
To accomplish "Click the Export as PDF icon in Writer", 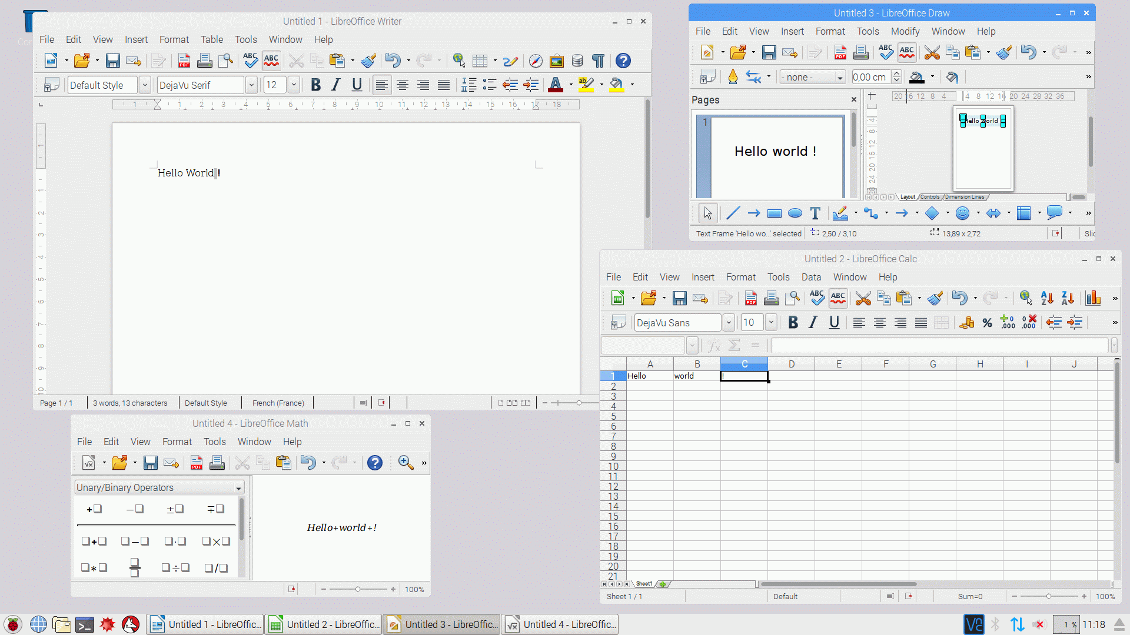I will click(184, 61).
